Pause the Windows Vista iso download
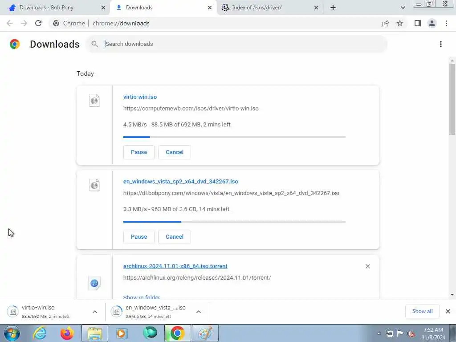This screenshot has height=342, width=456. click(139, 237)
